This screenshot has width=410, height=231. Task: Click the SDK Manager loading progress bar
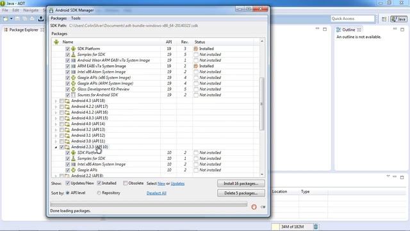[149, 204]
